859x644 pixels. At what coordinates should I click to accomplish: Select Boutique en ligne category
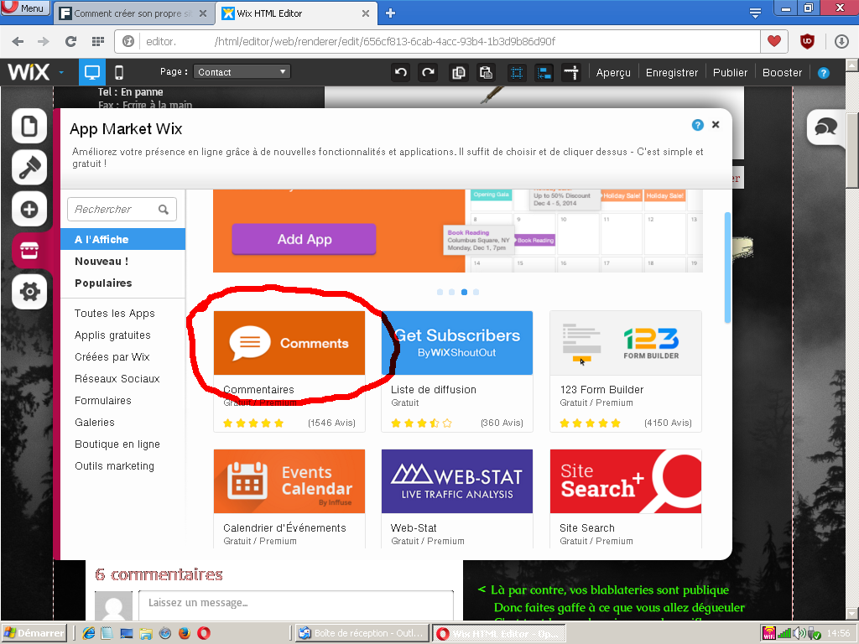click(117, 444)
